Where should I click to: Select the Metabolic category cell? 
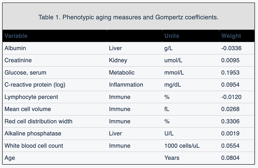coord(122,72)
